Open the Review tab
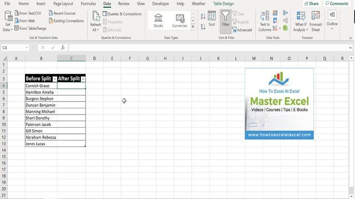 [x=124, y=4]
